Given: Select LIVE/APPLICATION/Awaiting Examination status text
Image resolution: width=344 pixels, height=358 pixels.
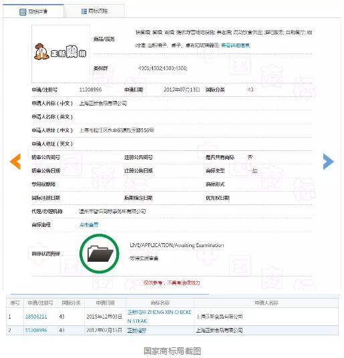Looking at the screenshot, I should 177,245.
